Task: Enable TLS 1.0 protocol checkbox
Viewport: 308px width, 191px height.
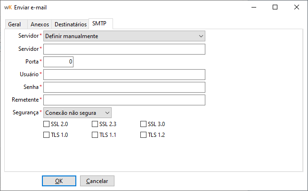Action: [x=46, y=135]
